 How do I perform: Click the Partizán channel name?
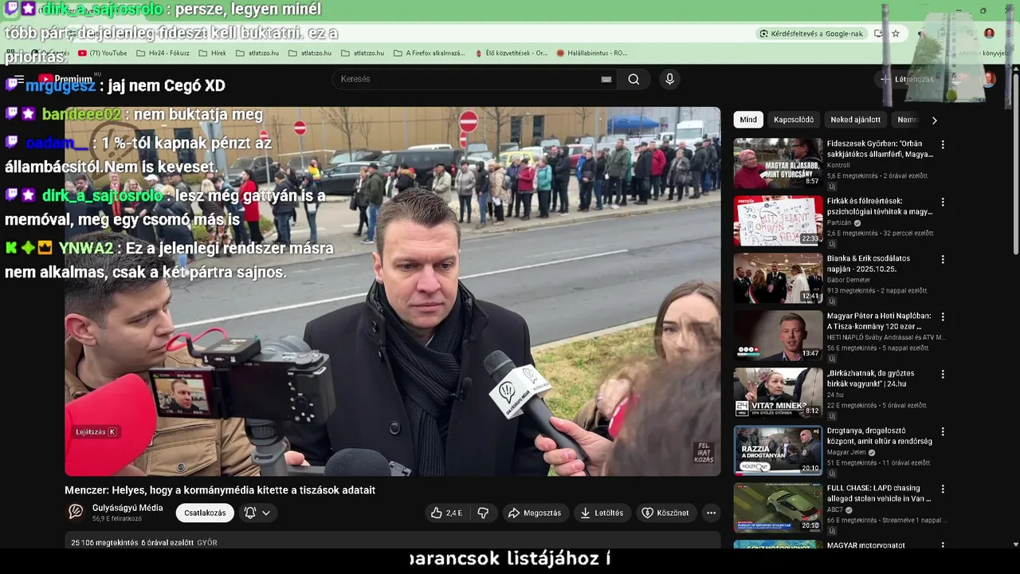[840, 223]
